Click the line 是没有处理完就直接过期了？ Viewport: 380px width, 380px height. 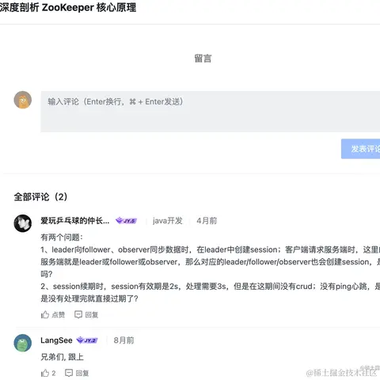coord(89,298)
